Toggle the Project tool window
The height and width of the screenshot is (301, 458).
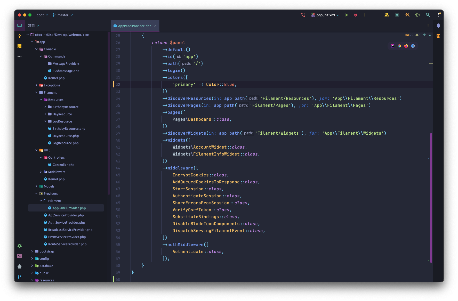(20, 26)
